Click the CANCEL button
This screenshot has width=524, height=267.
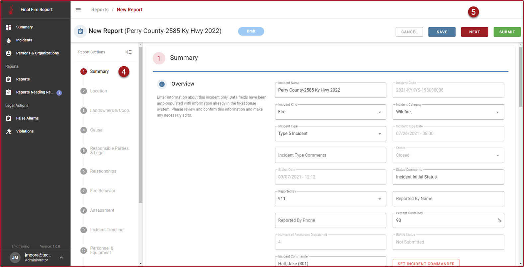tap(409, 32)
